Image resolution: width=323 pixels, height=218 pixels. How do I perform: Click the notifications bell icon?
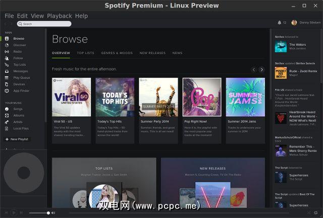pyautogui.click(x=279, y=23)
